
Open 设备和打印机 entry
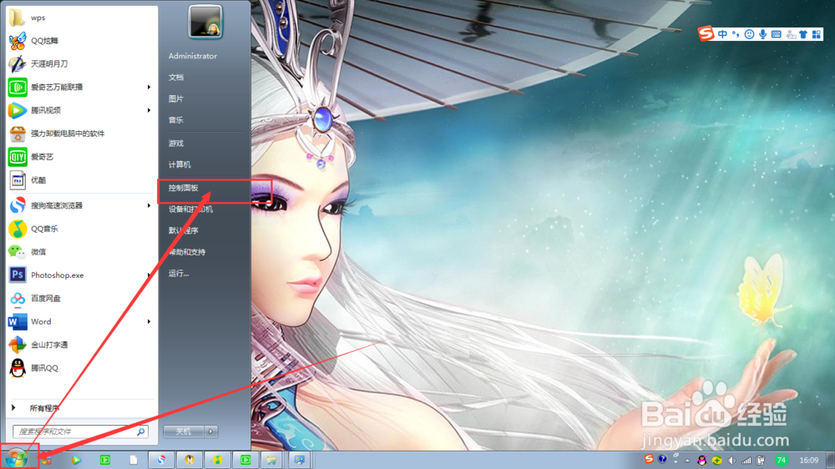coord(190,209)
